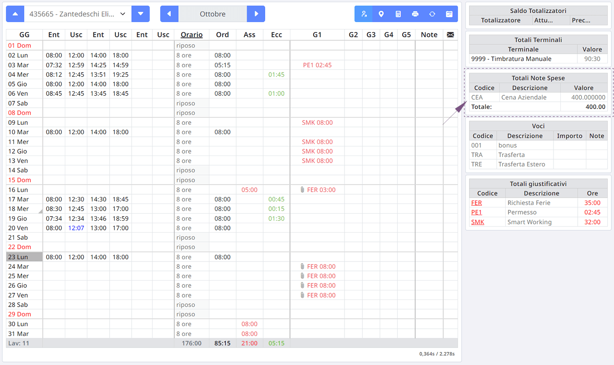Click exit time 19:25 on 04 Mer
Viewport: 614px width, 365px height.
click(x=121, y=75)
